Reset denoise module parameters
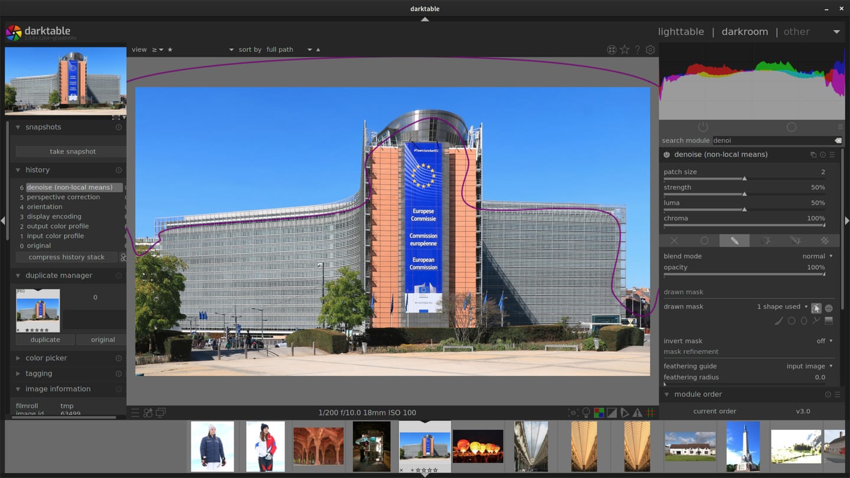Image resolution: width=850 pixels, height=478 pixels. (823, 155)
